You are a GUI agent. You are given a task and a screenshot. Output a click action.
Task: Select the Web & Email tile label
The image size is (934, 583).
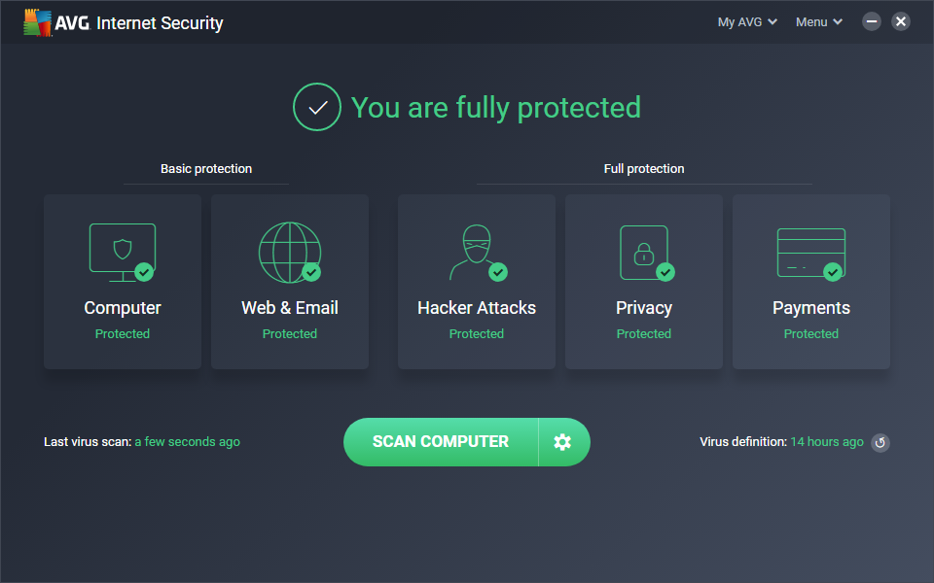point(290,308)
